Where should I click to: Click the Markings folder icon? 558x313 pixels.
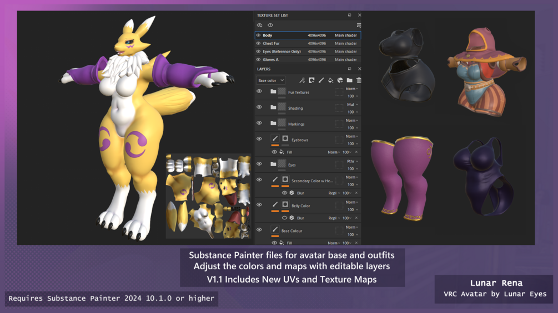(273, 123)
